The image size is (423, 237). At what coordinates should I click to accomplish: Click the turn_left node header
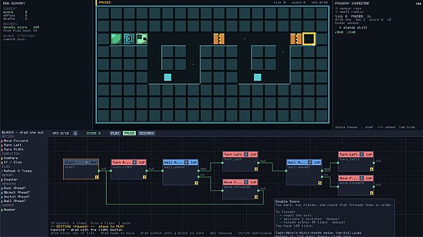click(240, 154)
